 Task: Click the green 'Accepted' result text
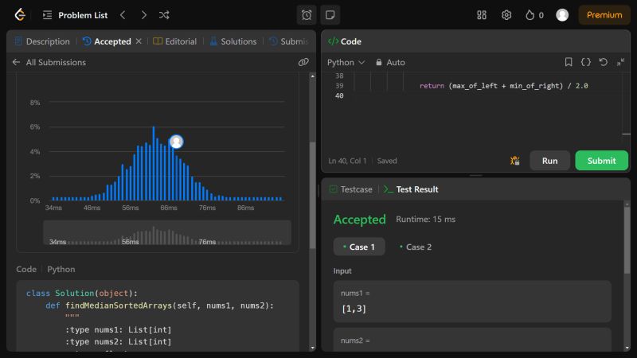coord(360,220)
